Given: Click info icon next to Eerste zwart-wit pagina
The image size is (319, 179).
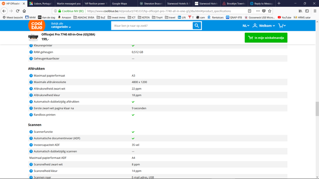Looking at the screenshot, I should (31, 108).
